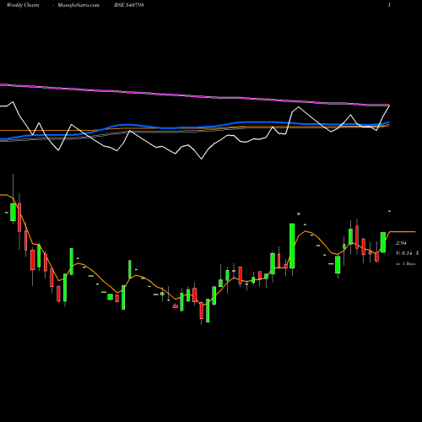This screenshot has height=422, width=422.
Task: Click the lowest green candlestick at chart bottom
Action: [x=208, y=311]
